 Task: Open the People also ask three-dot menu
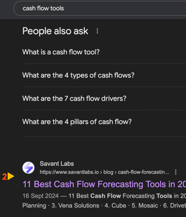pyautogui.click(x=97, y=31)
